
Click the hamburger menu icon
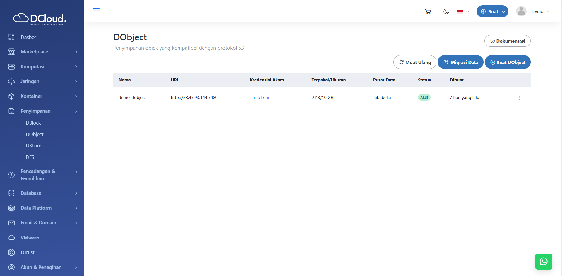(96, 11)
